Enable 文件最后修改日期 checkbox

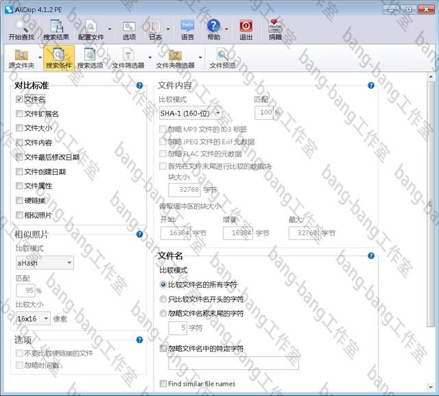pos(19,157)
